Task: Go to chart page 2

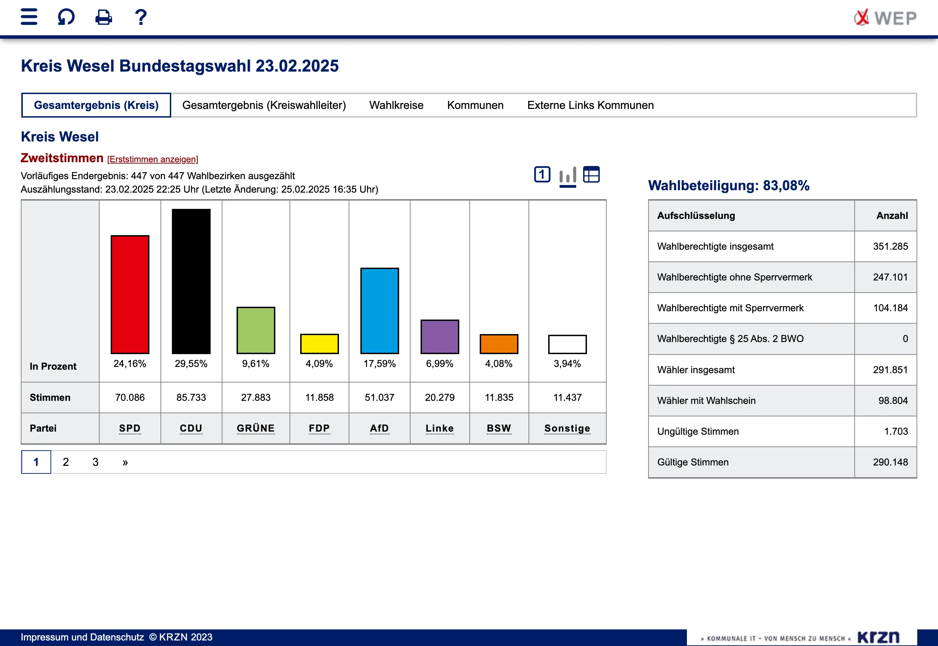Action: click(x=66, y=462)
